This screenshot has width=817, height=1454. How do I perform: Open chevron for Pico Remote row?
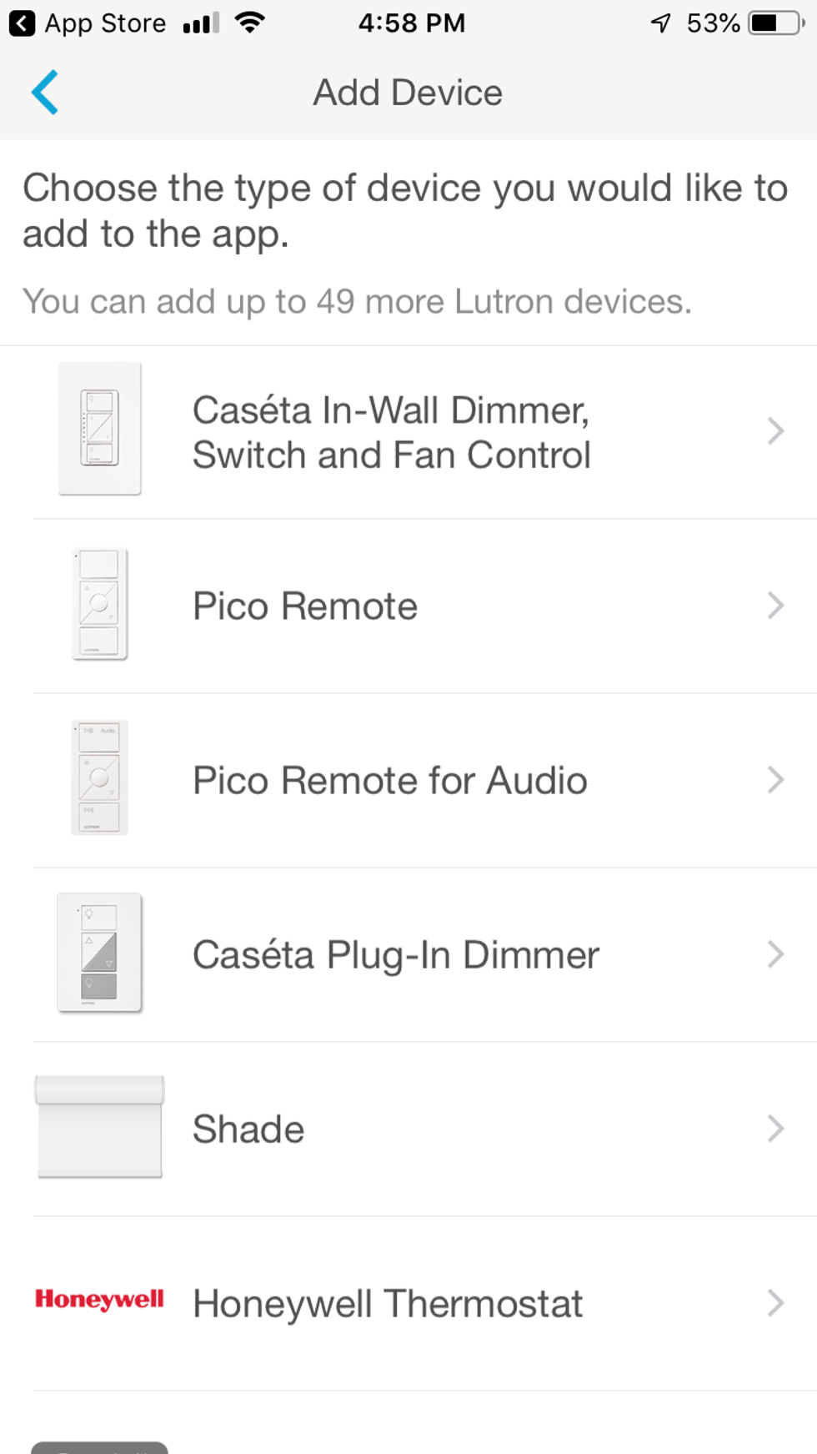[775, 606]
